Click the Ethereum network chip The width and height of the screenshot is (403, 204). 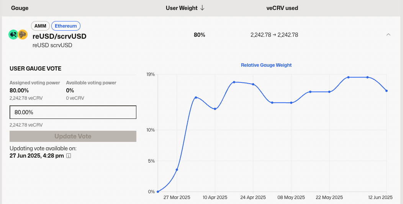(66, 26)
